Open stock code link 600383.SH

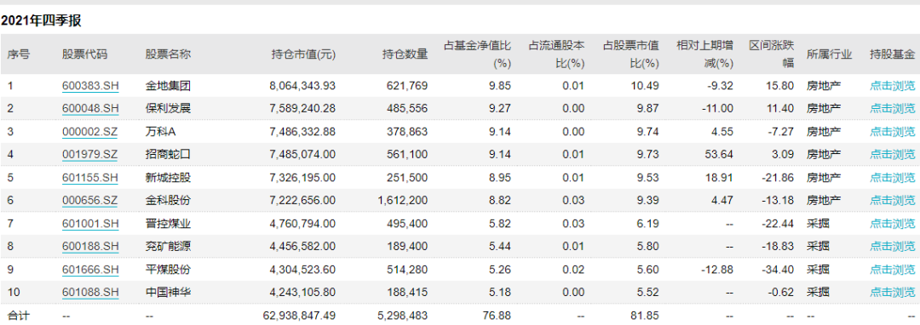pos(90,85)
